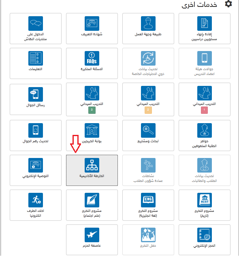
Task: Open التدريب الميداني tile with green badge 3
Action: coord(92,99)
